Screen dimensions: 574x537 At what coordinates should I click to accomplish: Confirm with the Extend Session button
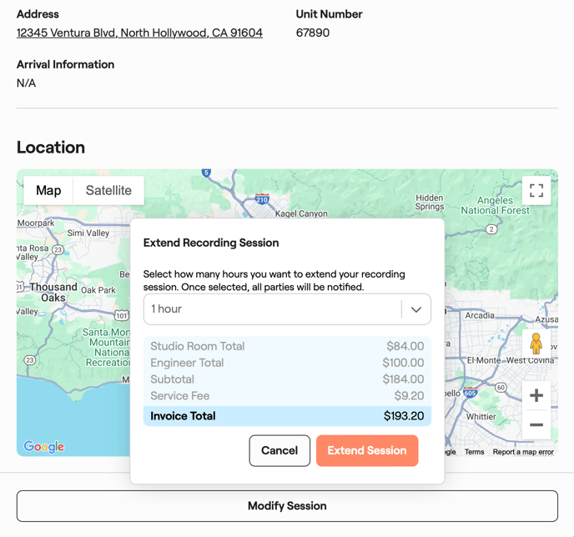coord(367,450)
